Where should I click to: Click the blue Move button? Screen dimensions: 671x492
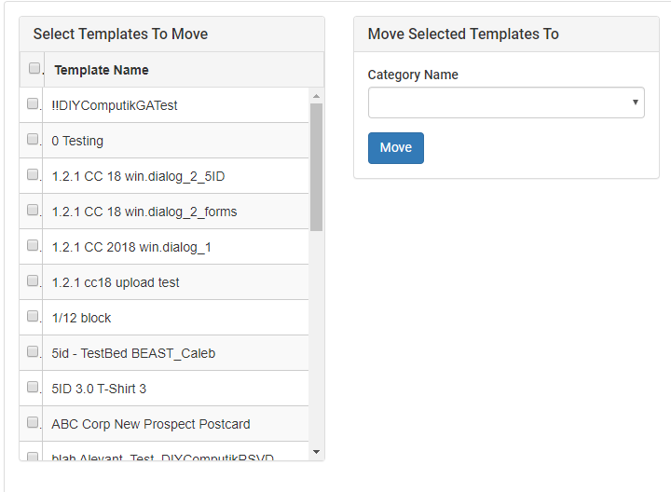(x=396, y=148)
